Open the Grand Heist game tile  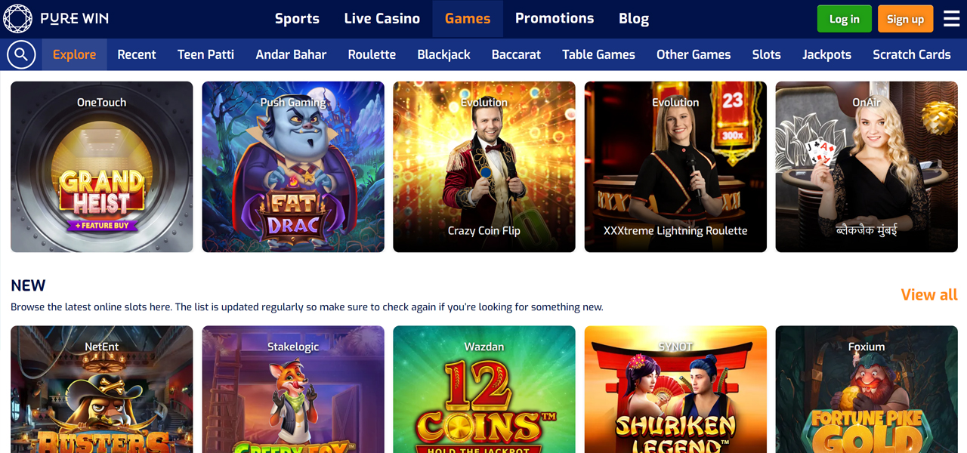pyautogui.click(x=102, y=167)
